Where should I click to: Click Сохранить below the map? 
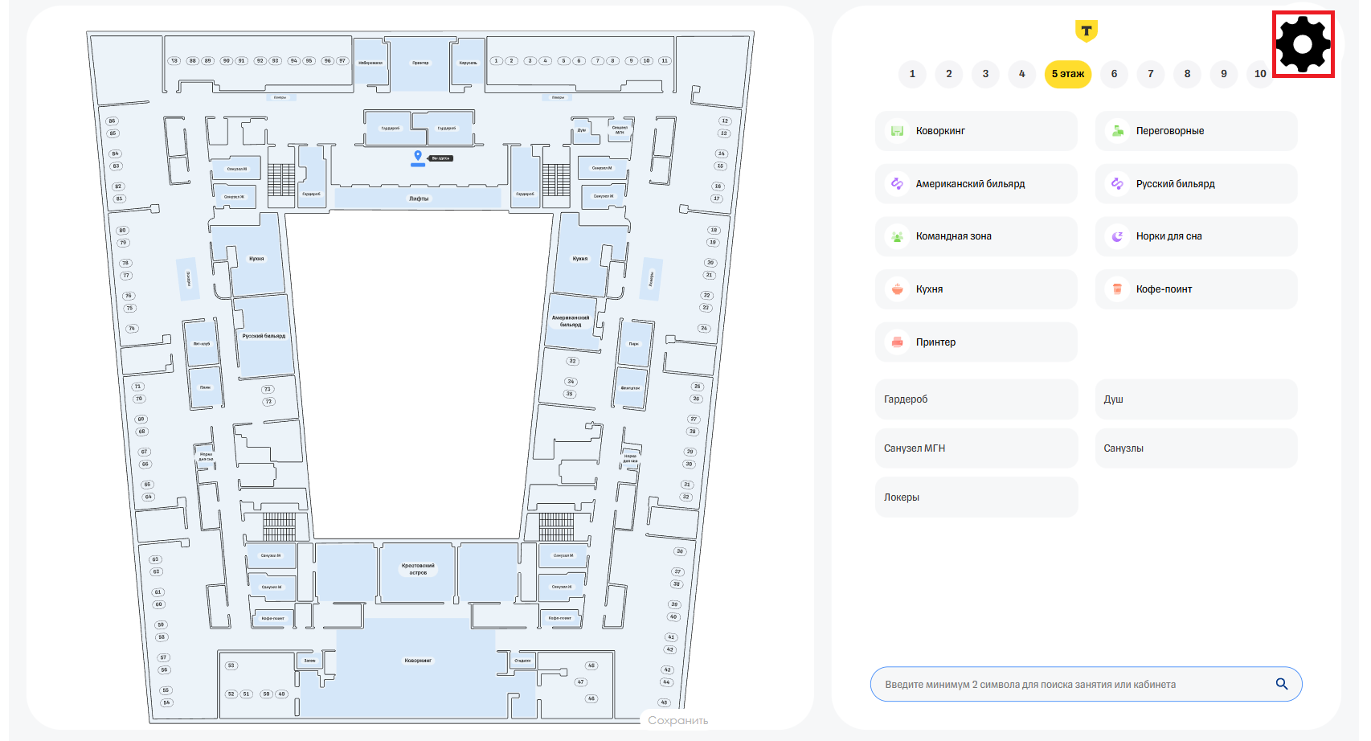tap(677, 721)
